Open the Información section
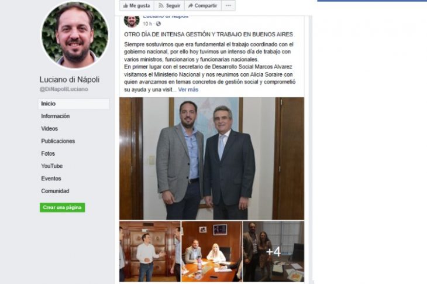This screenshot has height=284, width=427. tap(56, 116)
